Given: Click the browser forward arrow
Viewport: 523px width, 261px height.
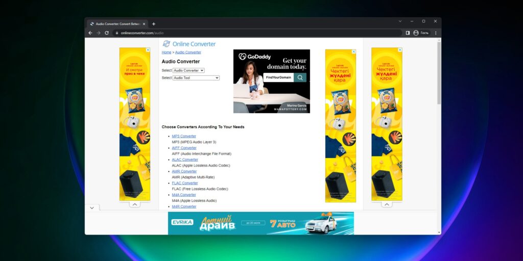Looking at the screenshot, I should 99,33.
